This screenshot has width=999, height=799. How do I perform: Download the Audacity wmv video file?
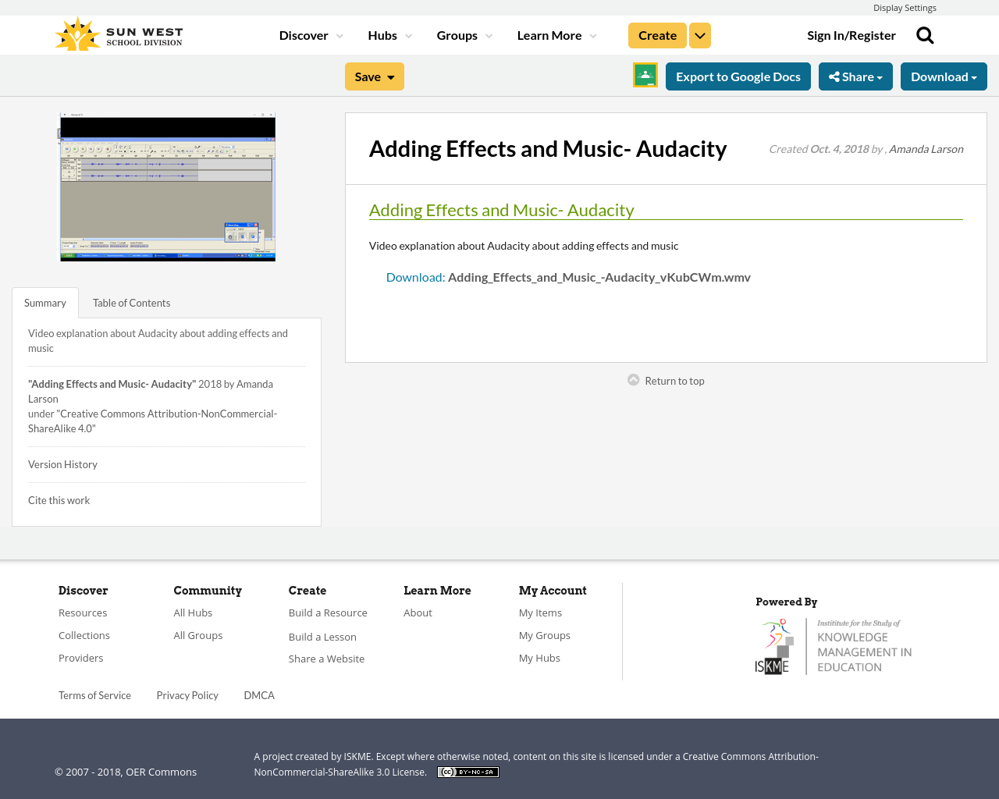click(x=599, y=276)
